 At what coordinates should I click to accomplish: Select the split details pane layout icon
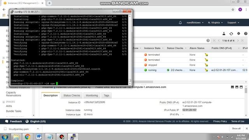coord(237,87)
